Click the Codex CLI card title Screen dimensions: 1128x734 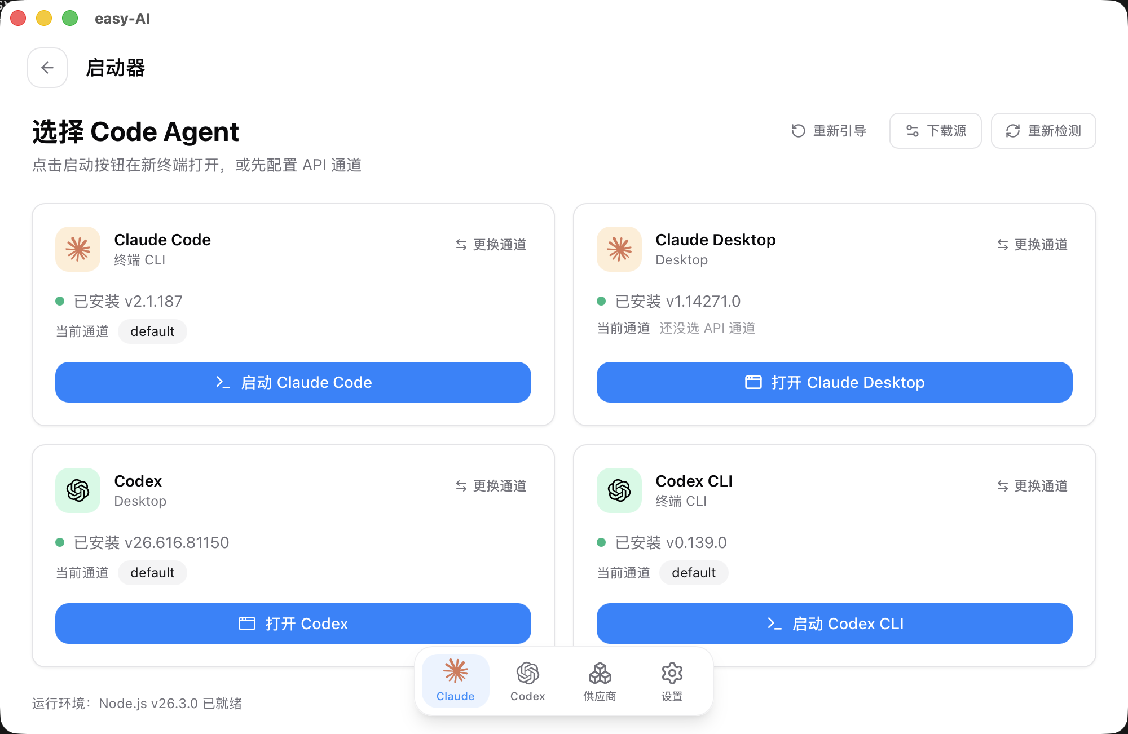point(694,481)
